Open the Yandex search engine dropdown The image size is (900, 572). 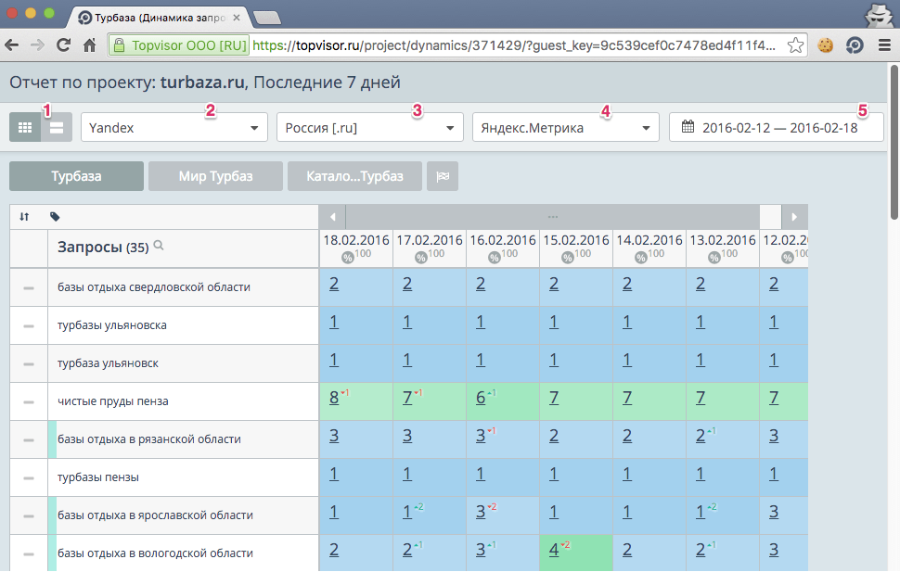coord(174,127)
